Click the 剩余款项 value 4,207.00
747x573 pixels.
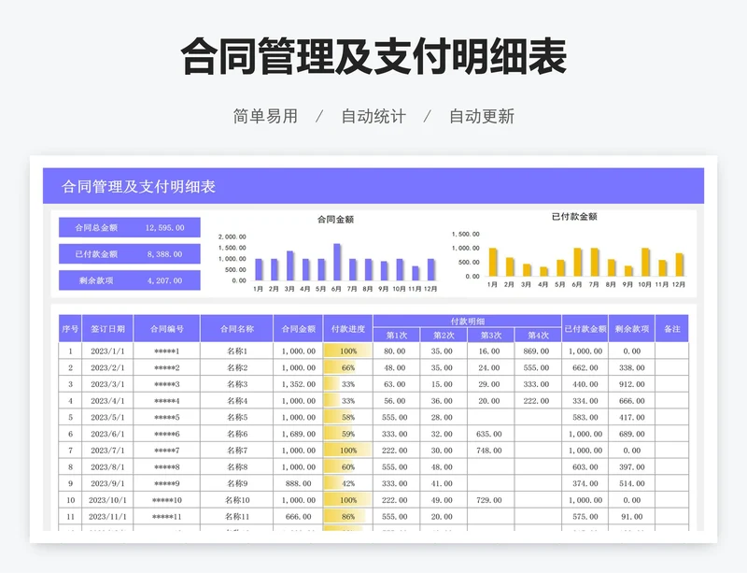164,279
